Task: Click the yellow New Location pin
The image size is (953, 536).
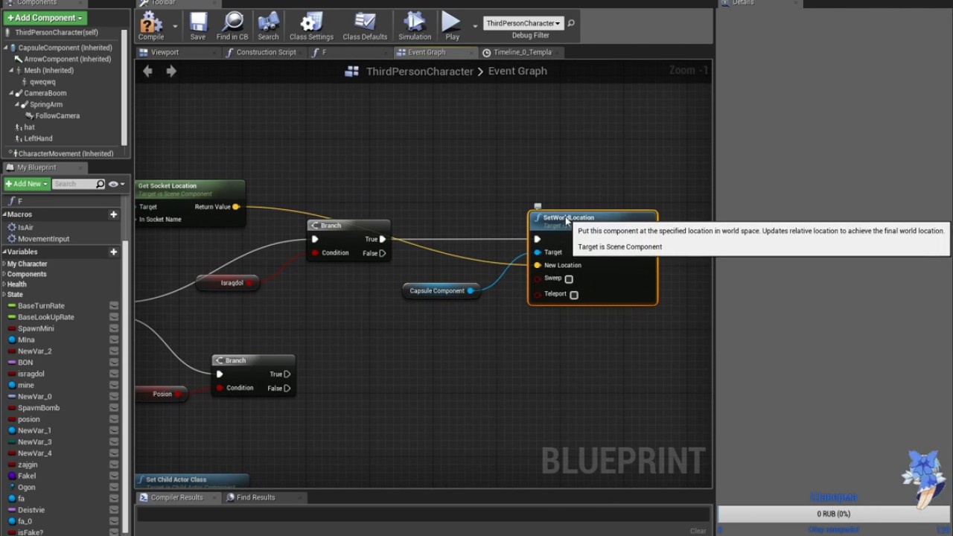Action: coord(538,266)
